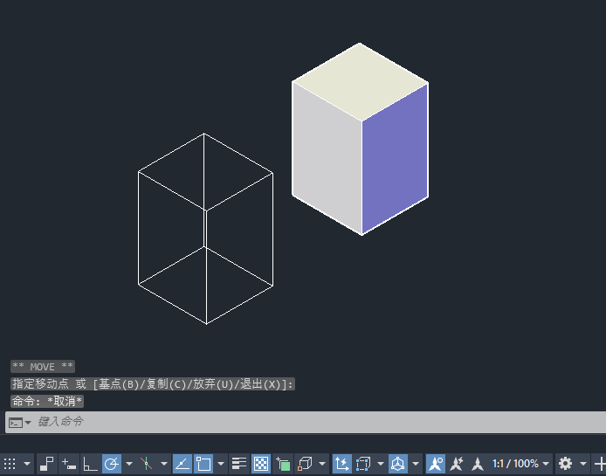Click the selection cycling icon
The height and width of the screenshot is (476, 606).
[283, 464]
